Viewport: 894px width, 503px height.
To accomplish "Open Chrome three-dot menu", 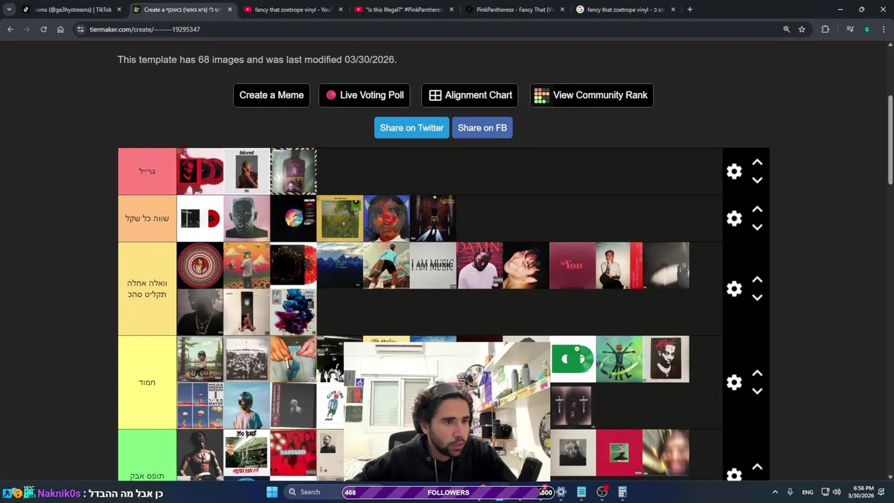I will [x=884, y=29].
